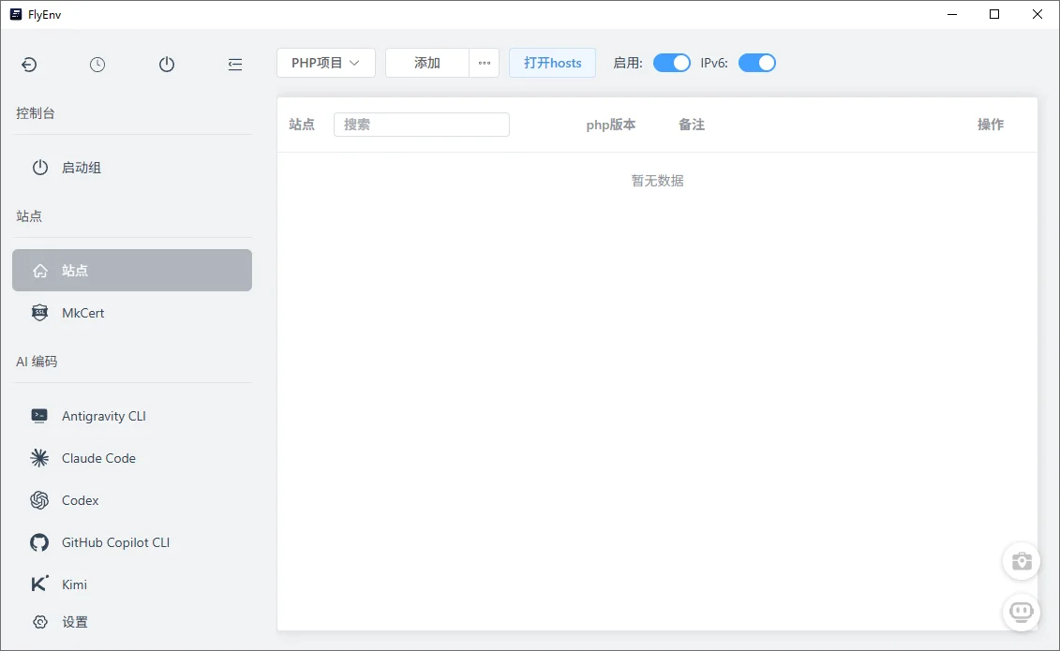Screen dimensions: 1060x651
Task: Expand the PHP项目 dropdown
Action: [326, 63]
